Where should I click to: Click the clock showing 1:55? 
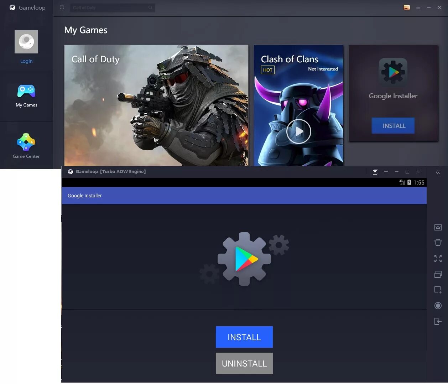419,183
